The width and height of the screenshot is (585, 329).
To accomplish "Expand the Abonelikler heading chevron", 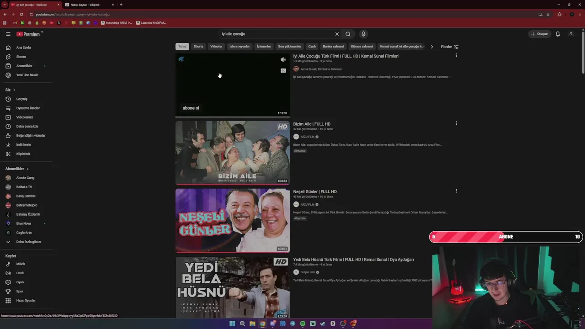I will [x=27, y=169].
